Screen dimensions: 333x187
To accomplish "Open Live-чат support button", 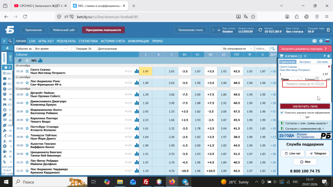I will coord(292,153).
